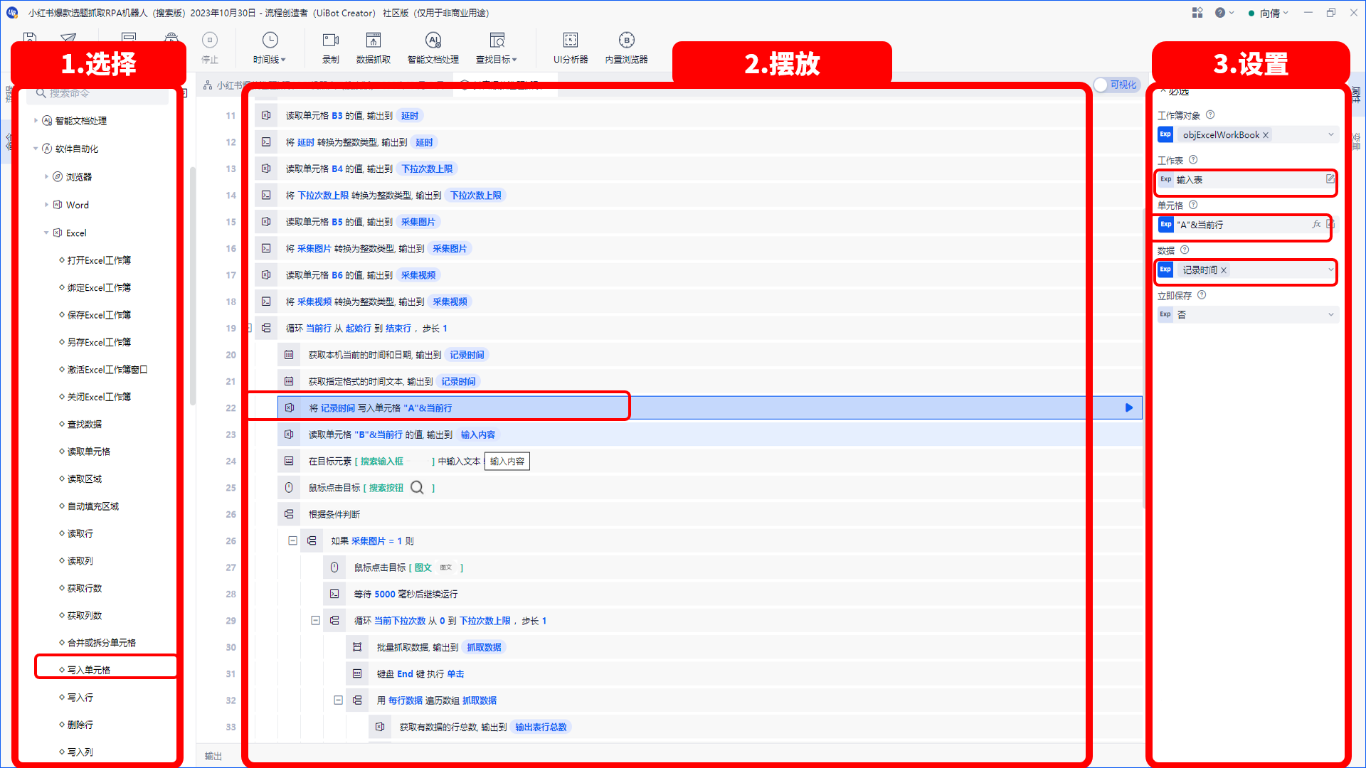Select 写入单元格 command in the tree
The width and height of the screenshot is (1366, 768).
tap(88, 670)
